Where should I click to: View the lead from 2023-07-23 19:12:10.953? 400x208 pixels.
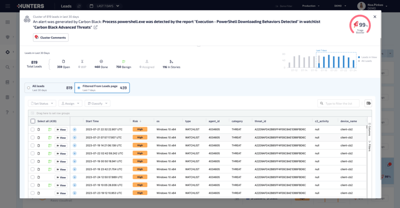click(61, 193)
